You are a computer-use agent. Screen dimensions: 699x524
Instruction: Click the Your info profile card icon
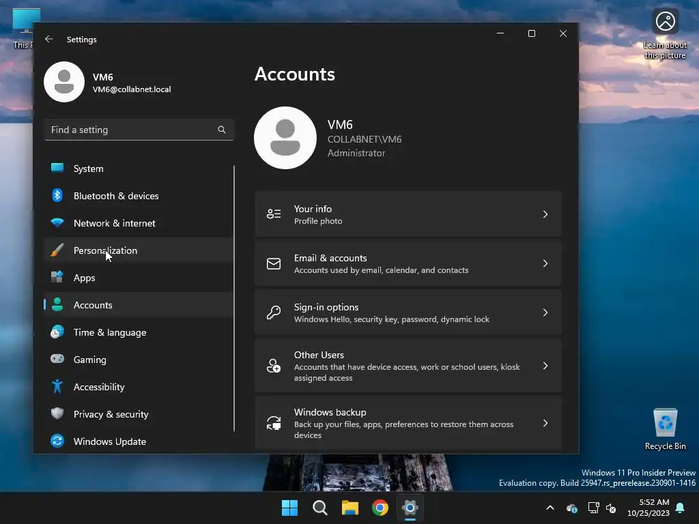point(274,214)
